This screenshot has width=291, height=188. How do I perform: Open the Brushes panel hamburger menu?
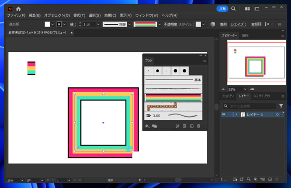click(205, 61)
